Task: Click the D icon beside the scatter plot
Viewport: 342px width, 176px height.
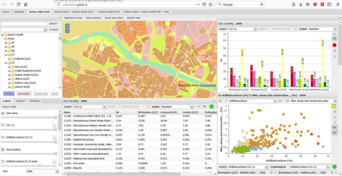Action: pos(335,112)
